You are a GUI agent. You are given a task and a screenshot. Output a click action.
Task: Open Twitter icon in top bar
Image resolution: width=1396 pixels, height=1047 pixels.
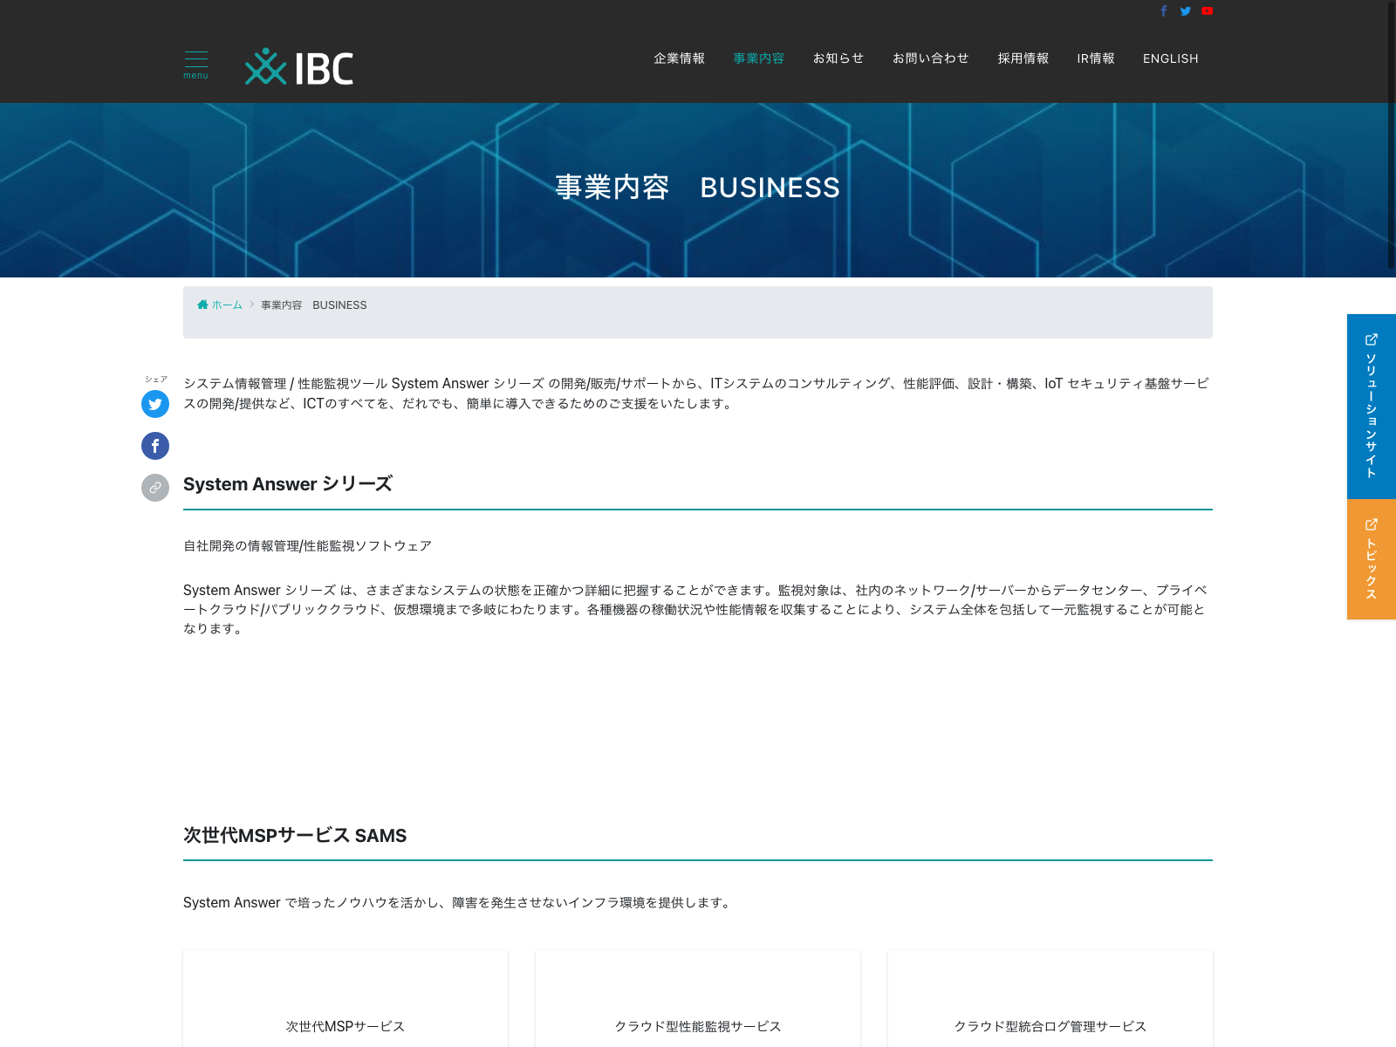pyautogui.click(x=1185, y=11)
